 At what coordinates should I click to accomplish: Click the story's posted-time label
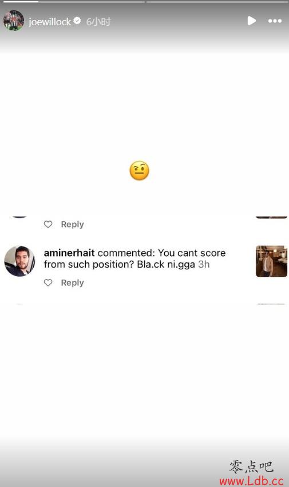tap(98, 22)
